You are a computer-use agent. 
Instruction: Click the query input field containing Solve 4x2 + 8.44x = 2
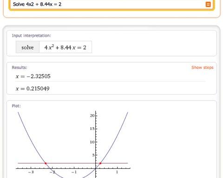(111, 5)
